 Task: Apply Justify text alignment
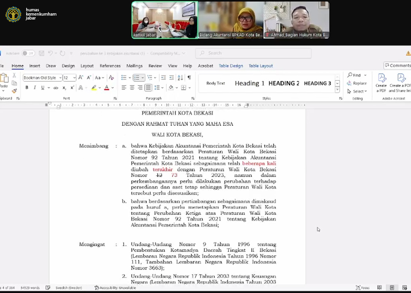(x=148, y=88)
